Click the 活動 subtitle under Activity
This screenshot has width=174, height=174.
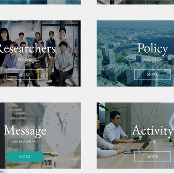tap(152, 142)
